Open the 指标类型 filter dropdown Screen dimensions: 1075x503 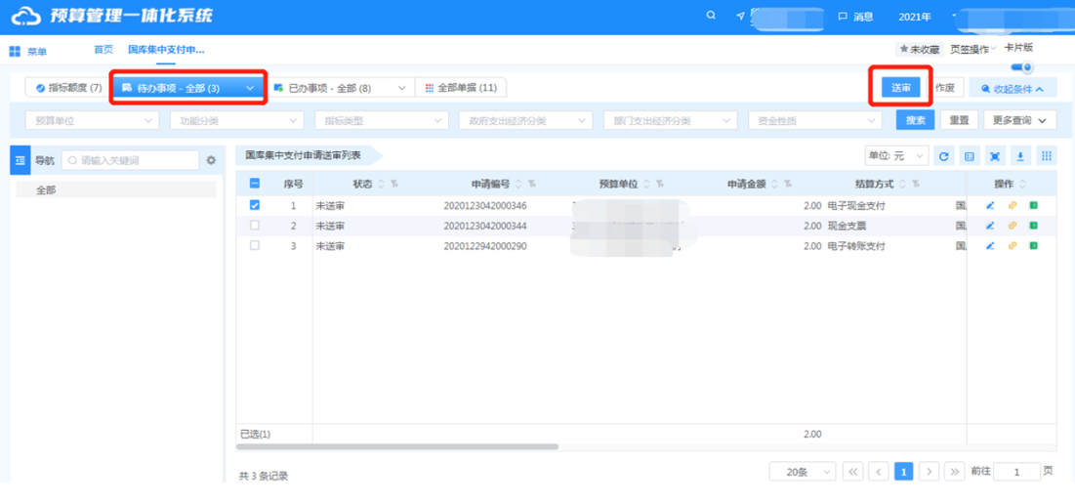[x=381, y=120]
